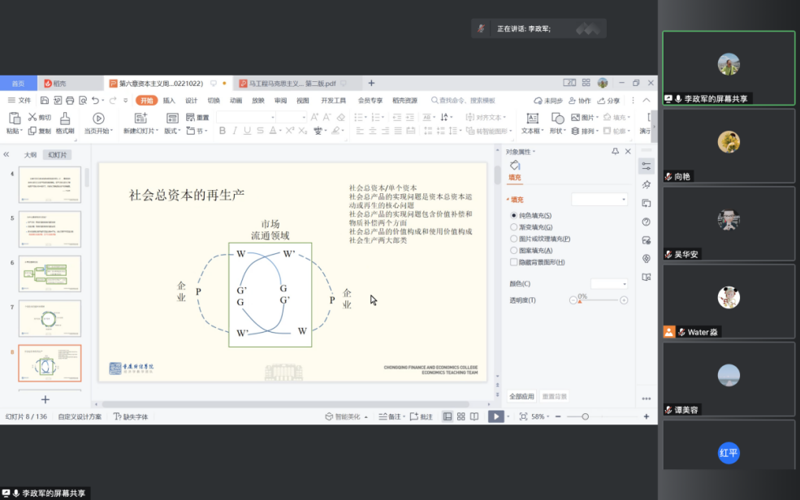
Task: Select Gradient fill (渐变填充) option
Action: click(x=514, y=227)
